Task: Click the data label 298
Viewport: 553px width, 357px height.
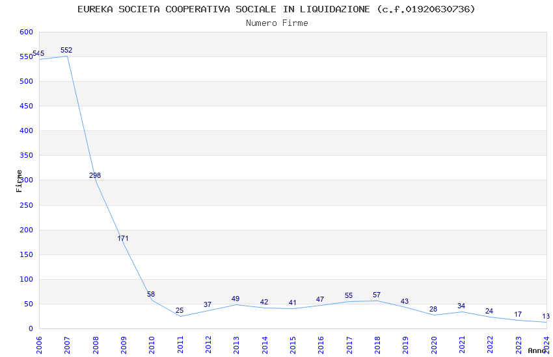Action: coord(95,175)
